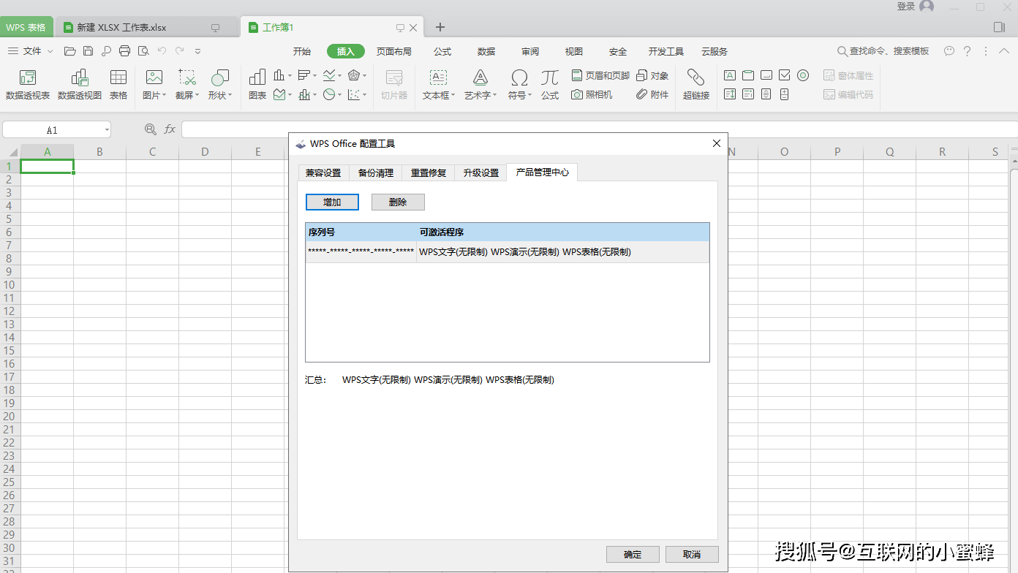Insert a chart with 图表

pyautogui.click(x=257, y=85)
